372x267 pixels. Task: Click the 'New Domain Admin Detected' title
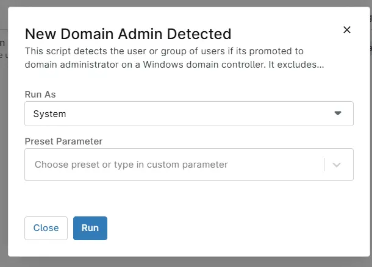coord(128,34)
